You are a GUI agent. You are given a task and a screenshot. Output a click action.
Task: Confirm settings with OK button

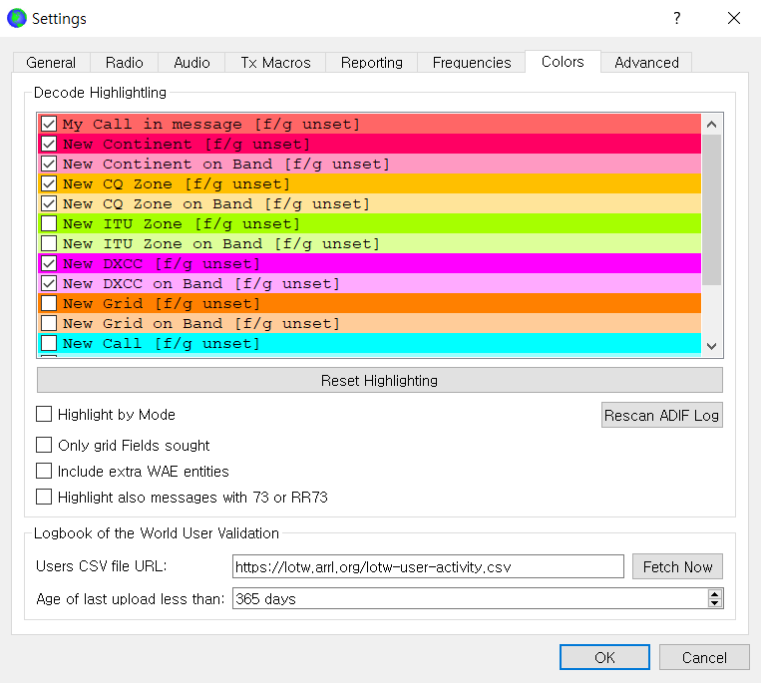tap(604, 657)
